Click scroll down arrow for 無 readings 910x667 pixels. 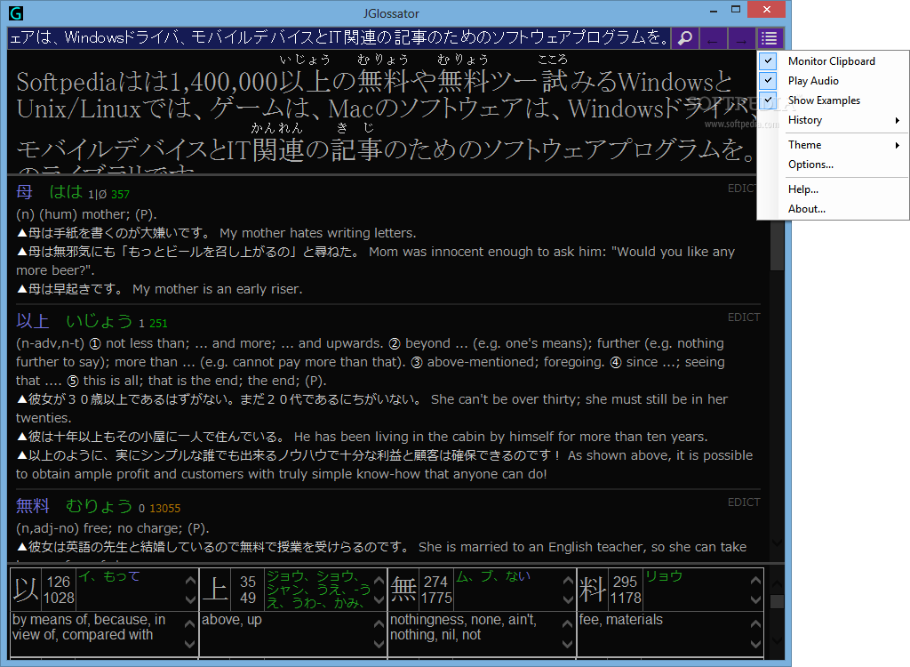(x=568, y=599)
